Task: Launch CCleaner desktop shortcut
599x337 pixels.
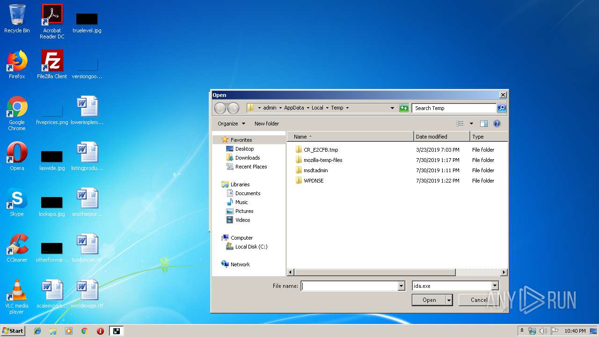Action: [17, 248]
